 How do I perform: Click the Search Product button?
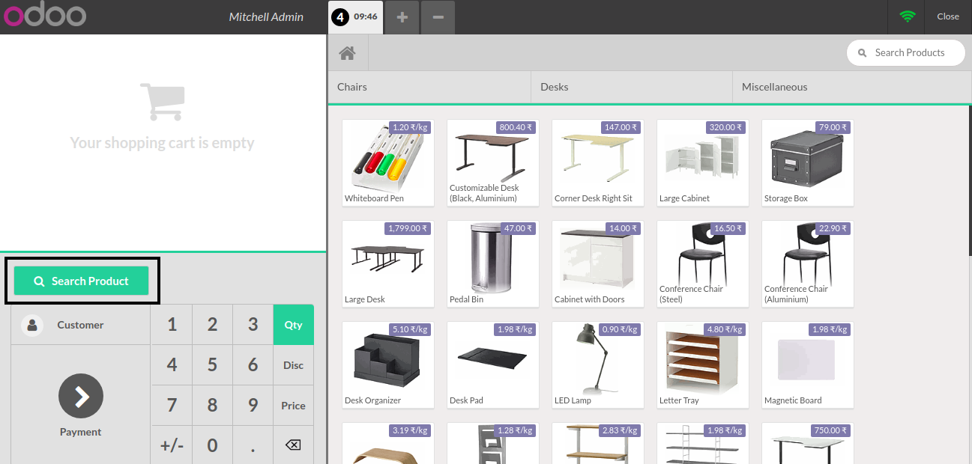pyautogui.click(x=81, y=281)
